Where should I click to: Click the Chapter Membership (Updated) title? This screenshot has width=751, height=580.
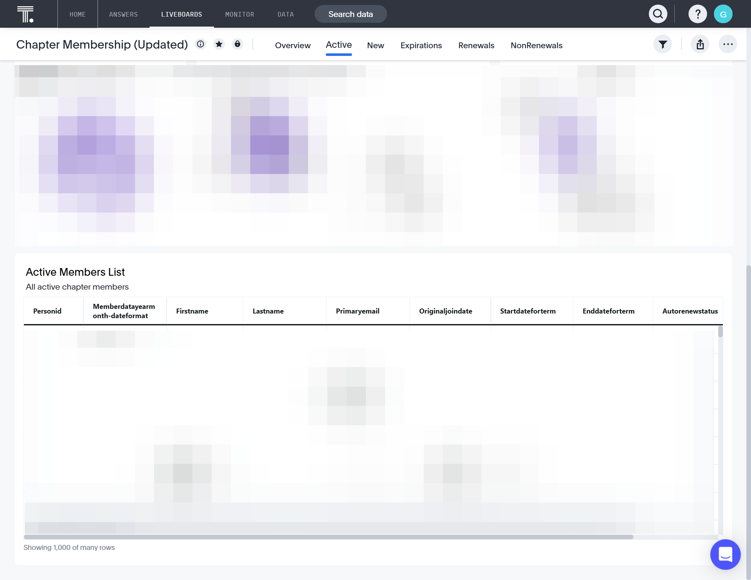[x=102, y=45]
